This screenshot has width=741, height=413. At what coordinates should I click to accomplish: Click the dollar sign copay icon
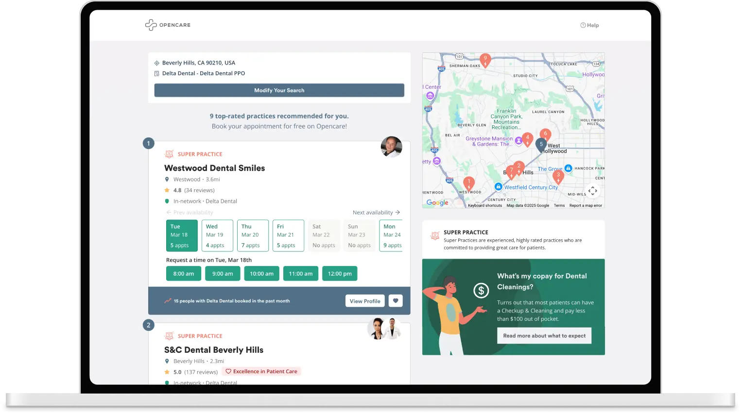click(481, 290)
